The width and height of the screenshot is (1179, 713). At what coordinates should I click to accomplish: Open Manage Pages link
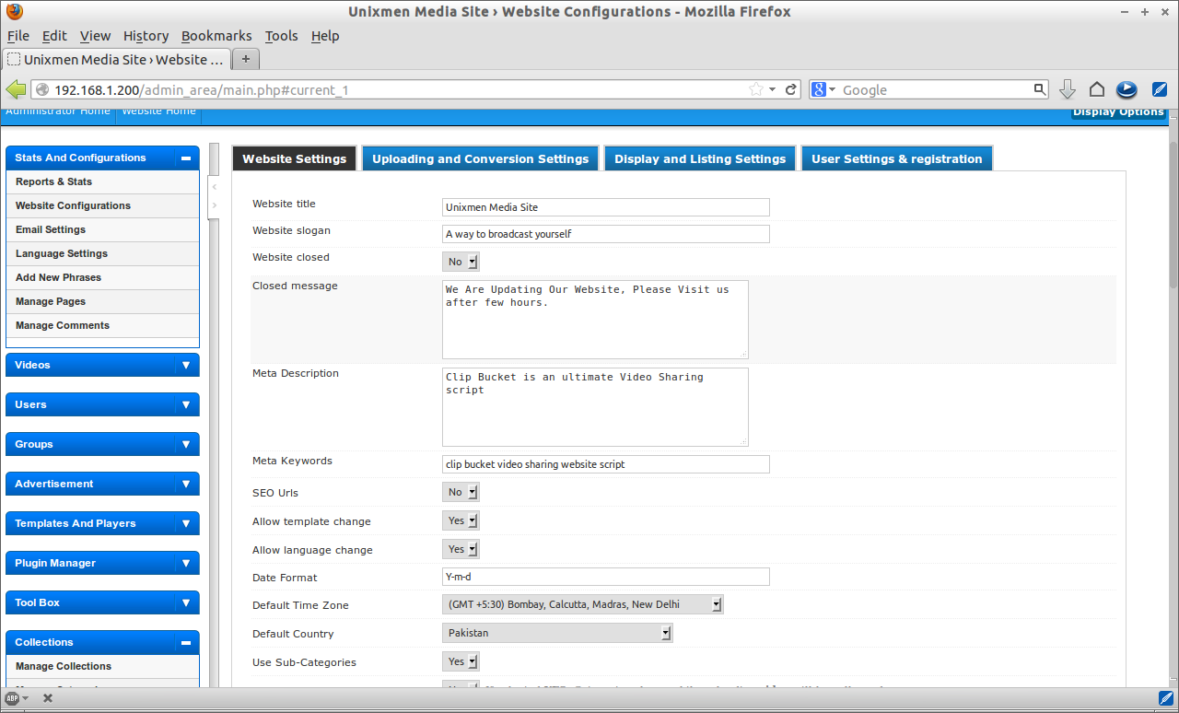tap(51, 301)
